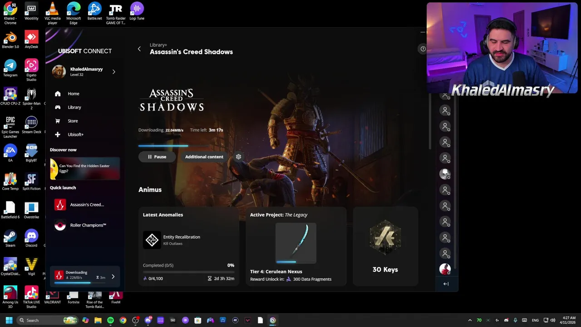Screen dimensions: 581x327
Task: Click the Ubisoft+ plus icon
Action: pyautogui.click(x=58, y=134)
